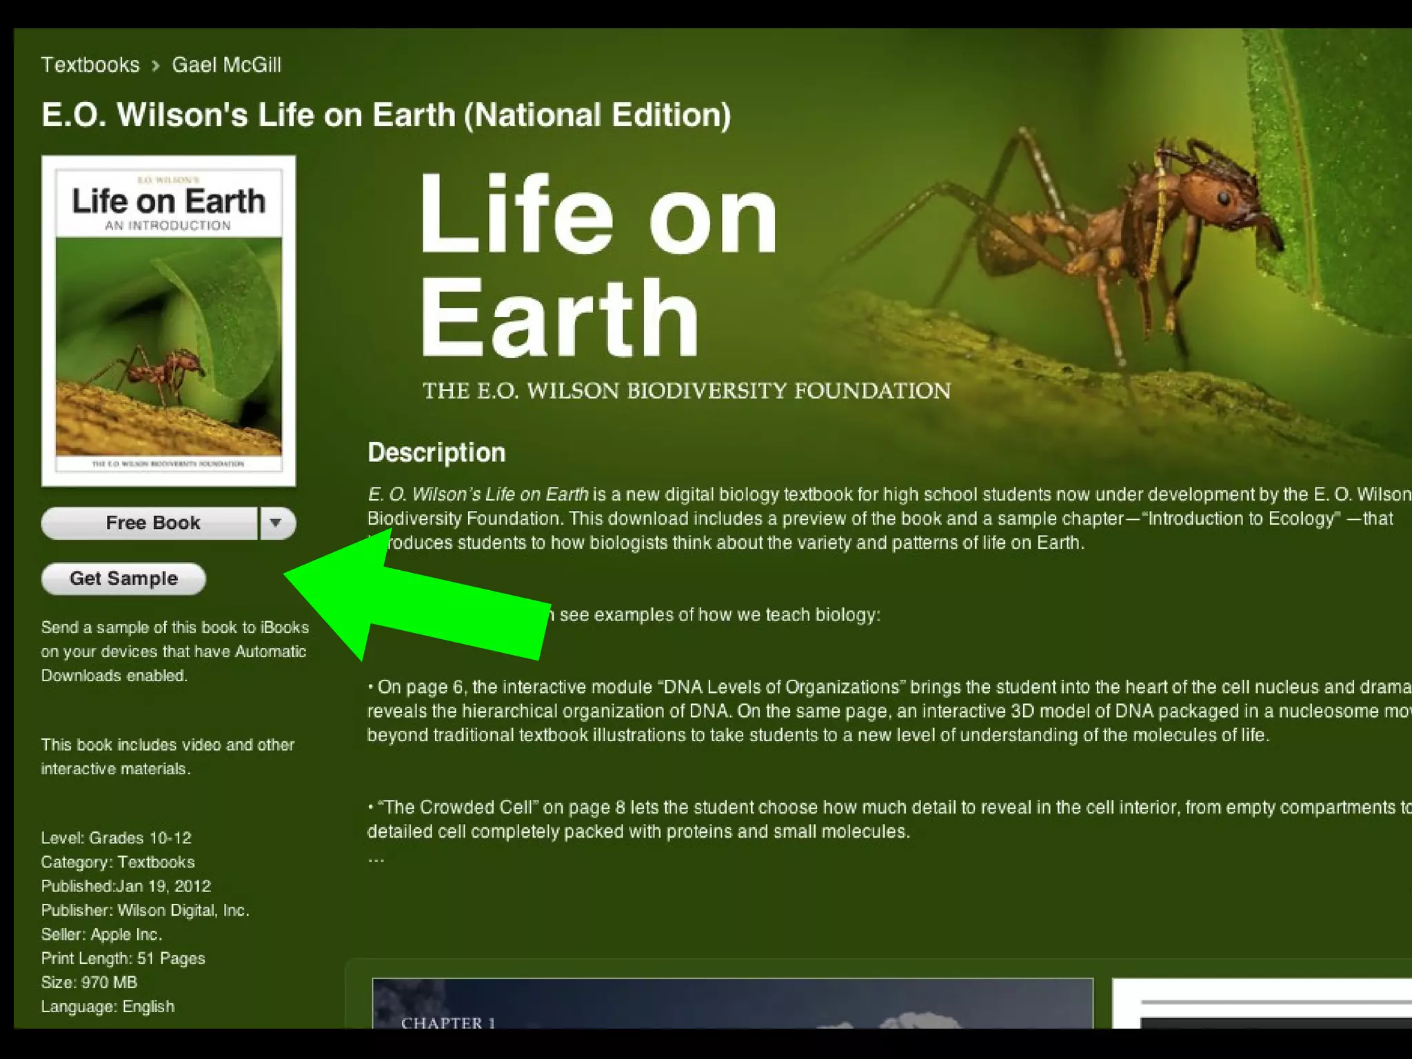Image resolution: width=1412 pixels, height=1059 pixels.
Task: Click the Get Sample button
Action: [123, 578]
